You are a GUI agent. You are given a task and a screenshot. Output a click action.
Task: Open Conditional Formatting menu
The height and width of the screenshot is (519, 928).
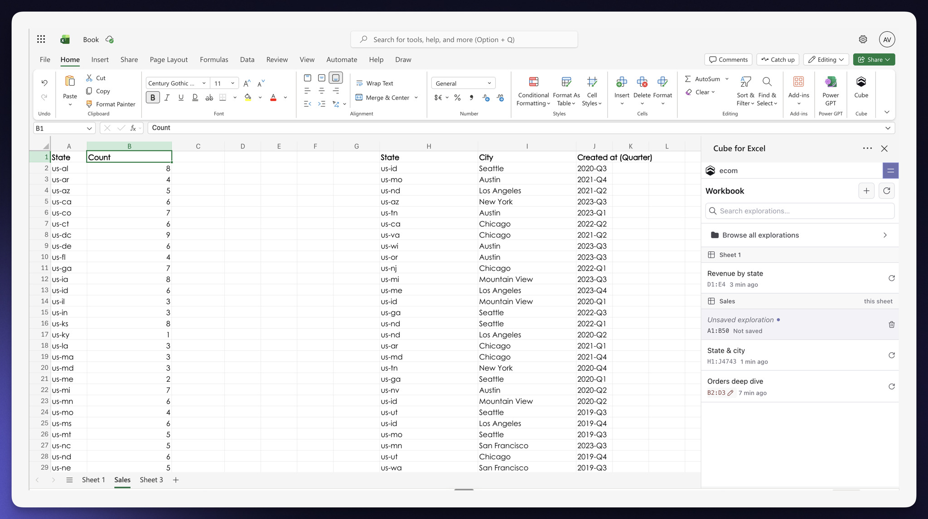coord(533,91)
